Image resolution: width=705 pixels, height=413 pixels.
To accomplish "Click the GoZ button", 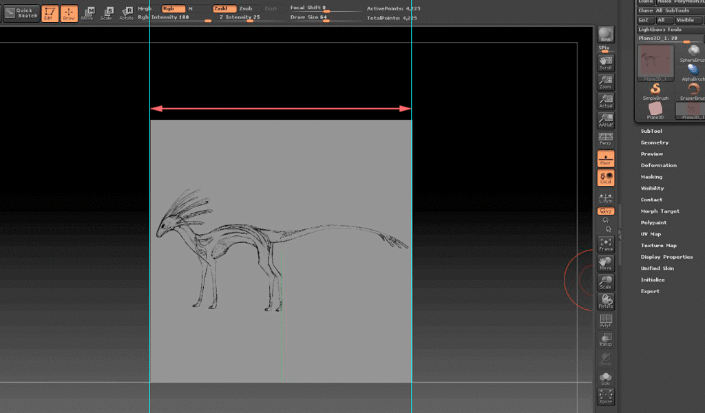I will point(644,19).
